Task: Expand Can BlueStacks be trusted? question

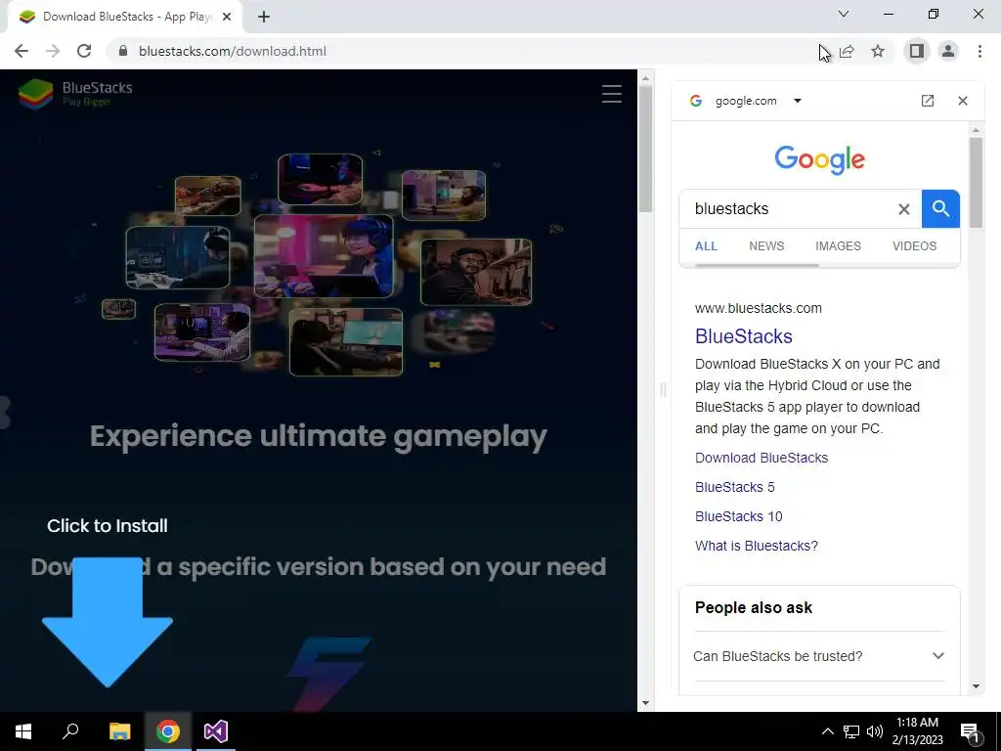Action: [818, 656]
